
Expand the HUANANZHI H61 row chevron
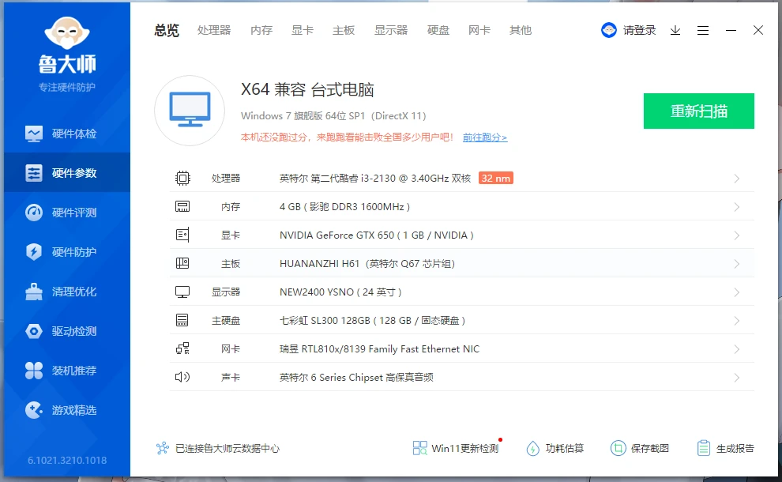737,264
